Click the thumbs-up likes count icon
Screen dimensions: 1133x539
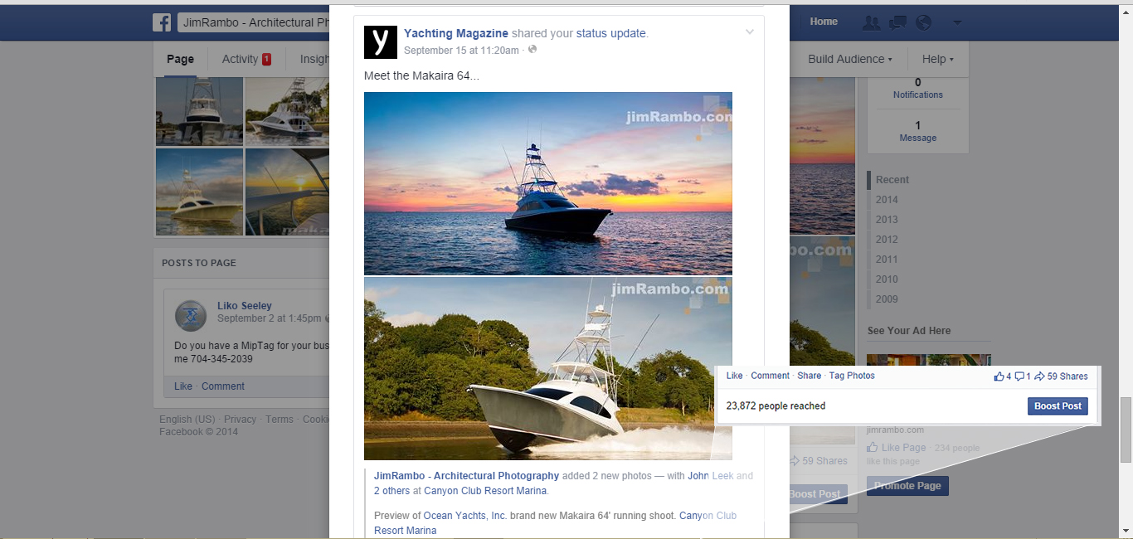point(999,376)
